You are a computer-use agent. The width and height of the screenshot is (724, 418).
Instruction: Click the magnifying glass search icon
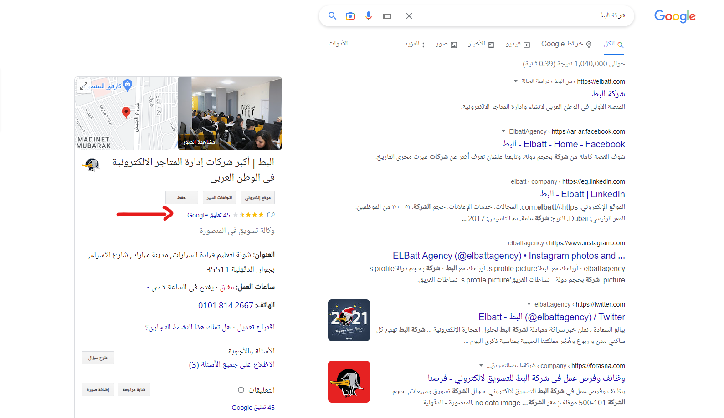tap(332, 16)
